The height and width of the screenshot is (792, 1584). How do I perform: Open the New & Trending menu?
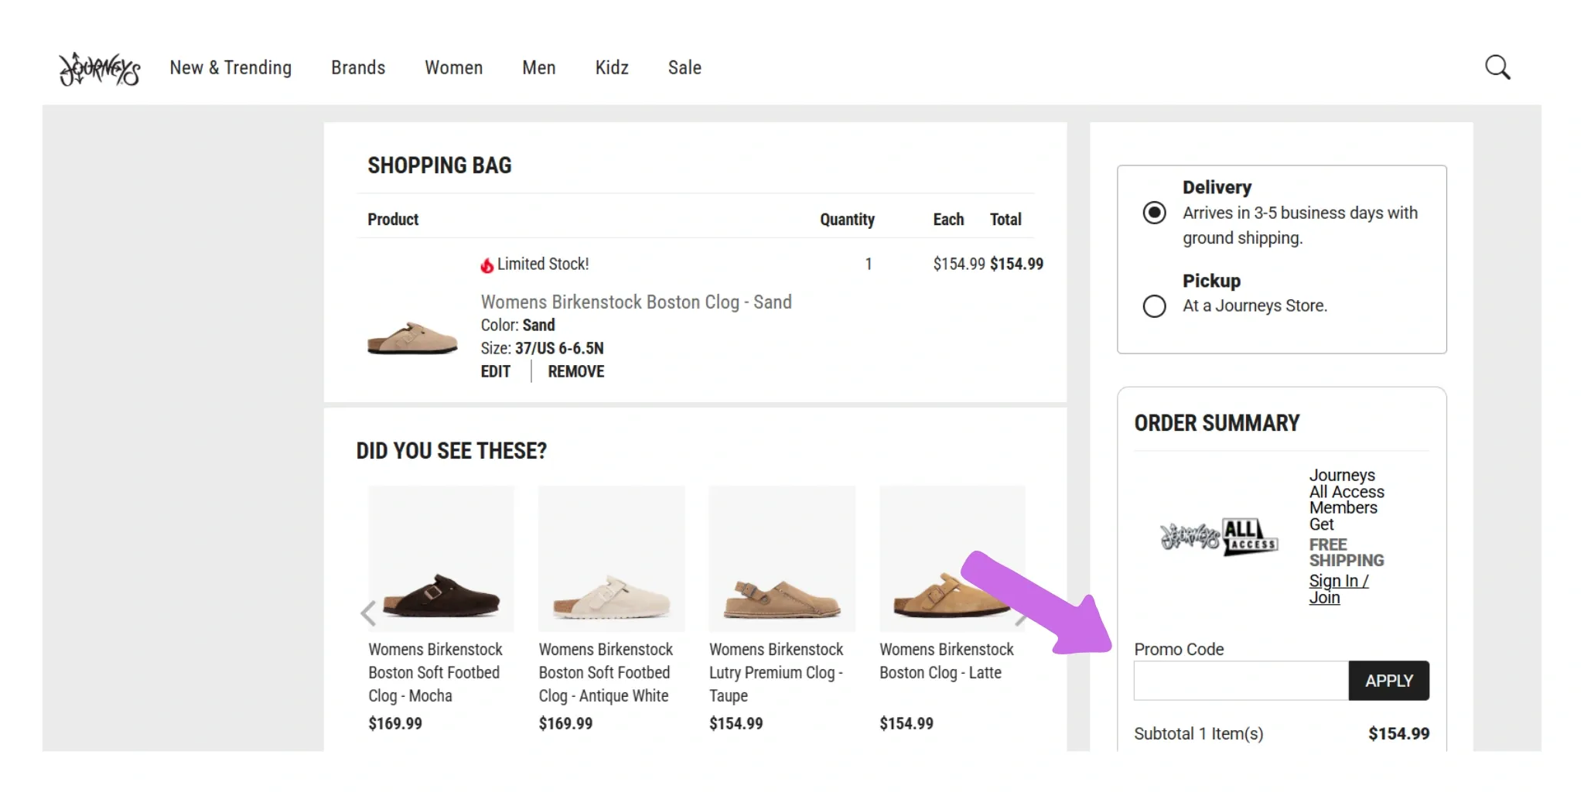(x=230, y=68)
